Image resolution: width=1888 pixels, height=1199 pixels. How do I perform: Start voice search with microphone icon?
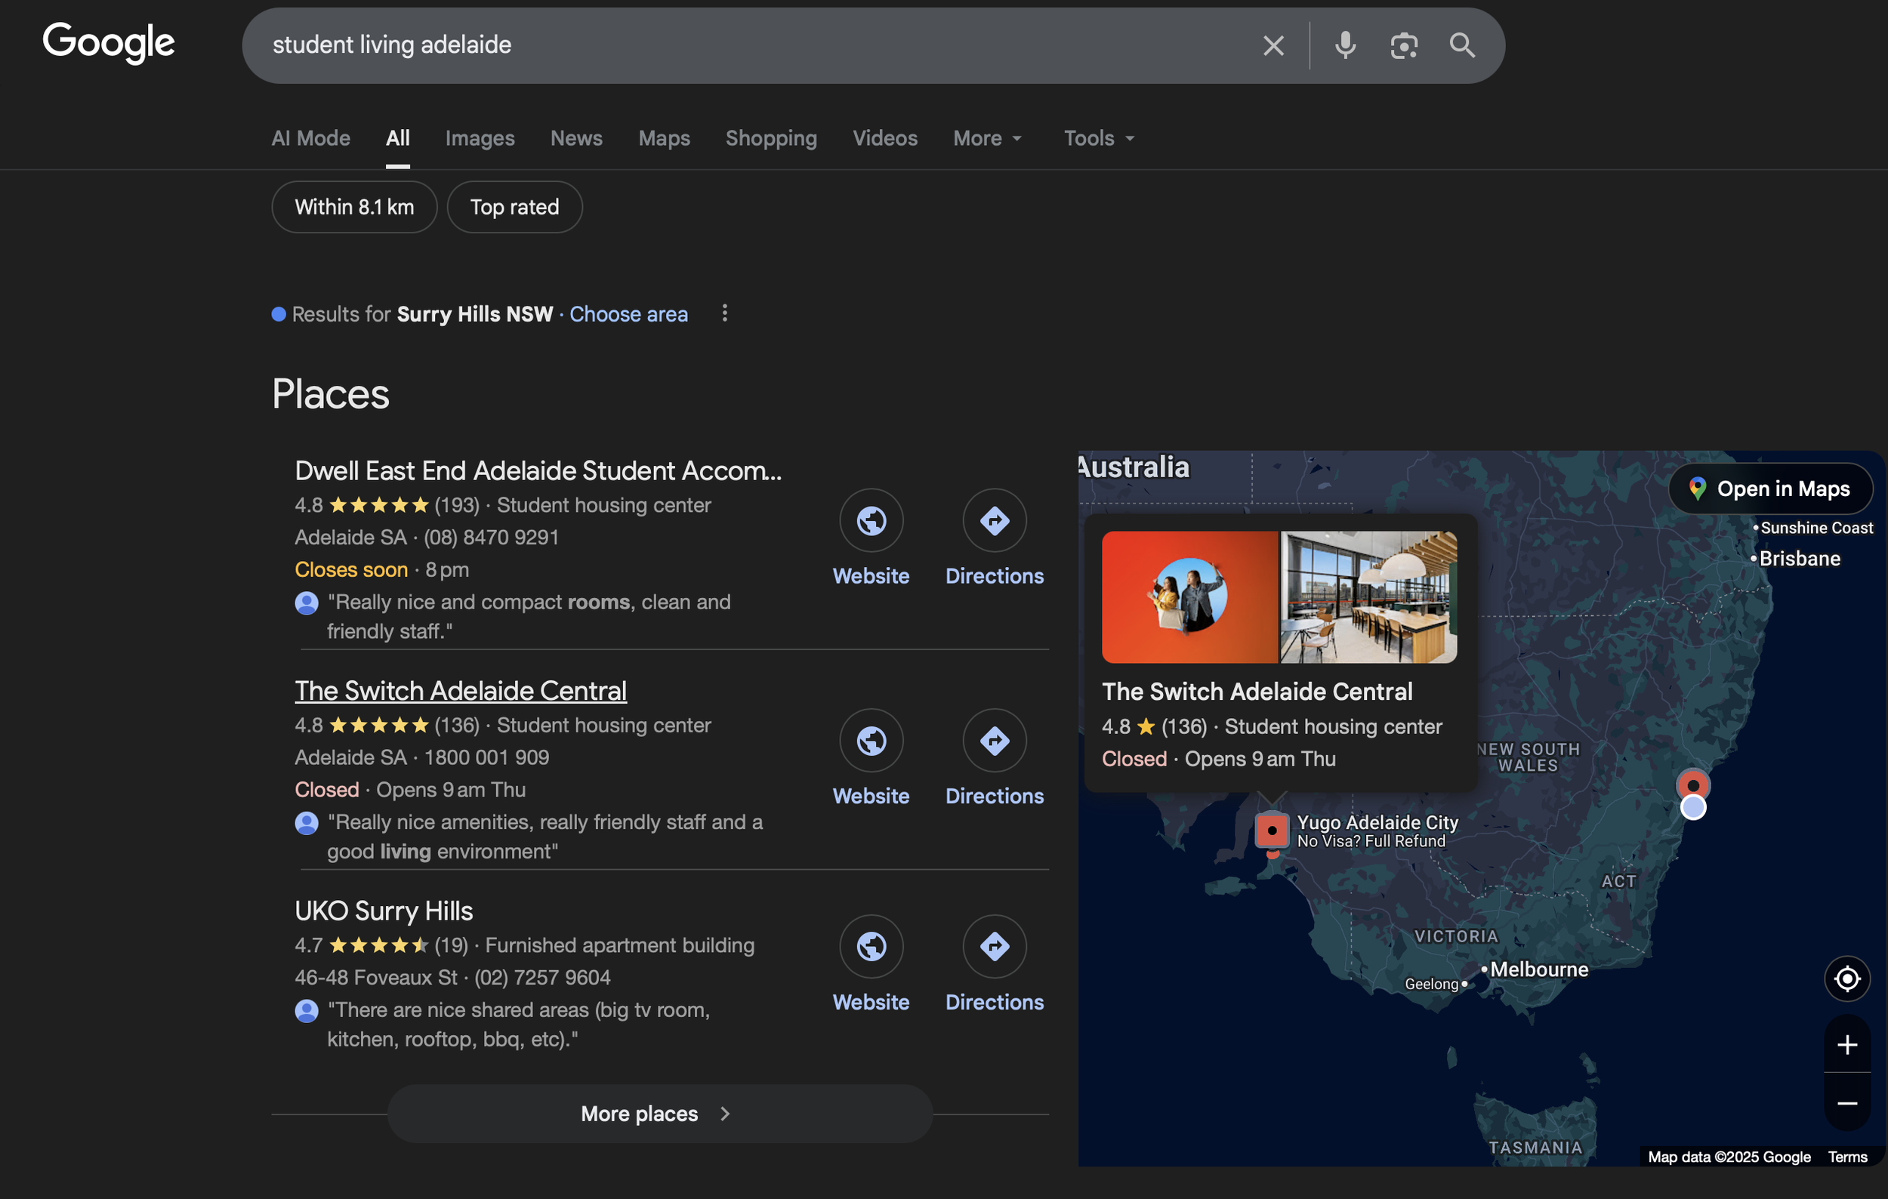pos(1346,45)
